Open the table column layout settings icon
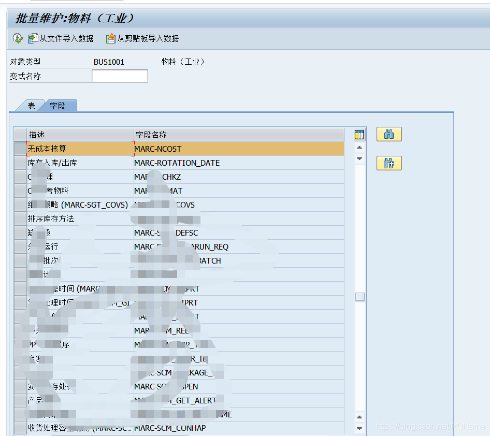This screenshot has height=436, width=490. click(359, 135)
